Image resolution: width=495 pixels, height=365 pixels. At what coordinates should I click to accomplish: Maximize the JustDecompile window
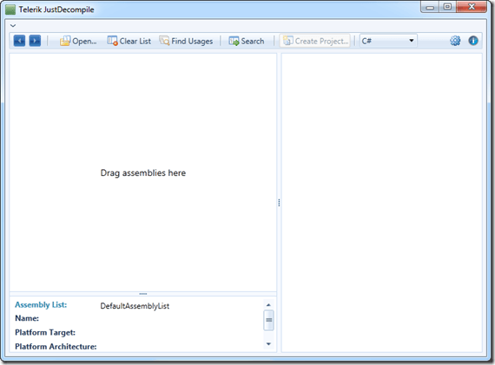[x=447, y=7]
